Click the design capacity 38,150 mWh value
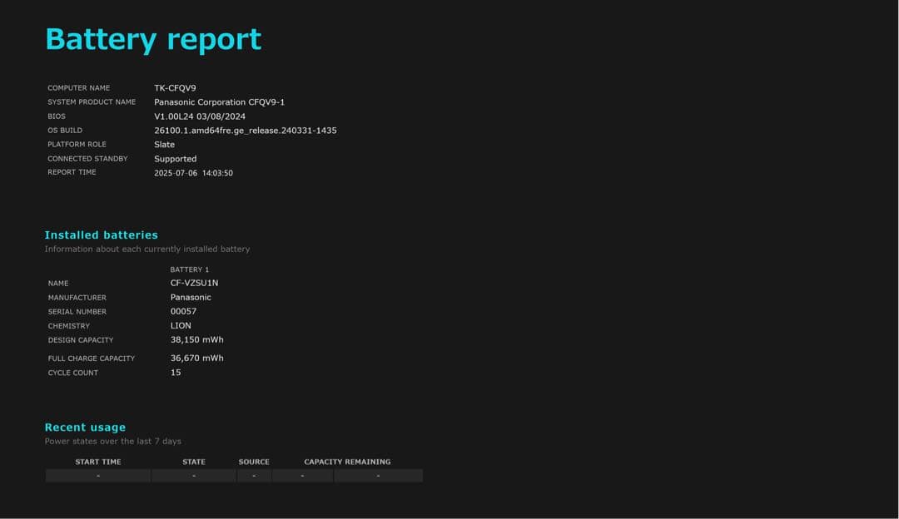 coord(196,340)
